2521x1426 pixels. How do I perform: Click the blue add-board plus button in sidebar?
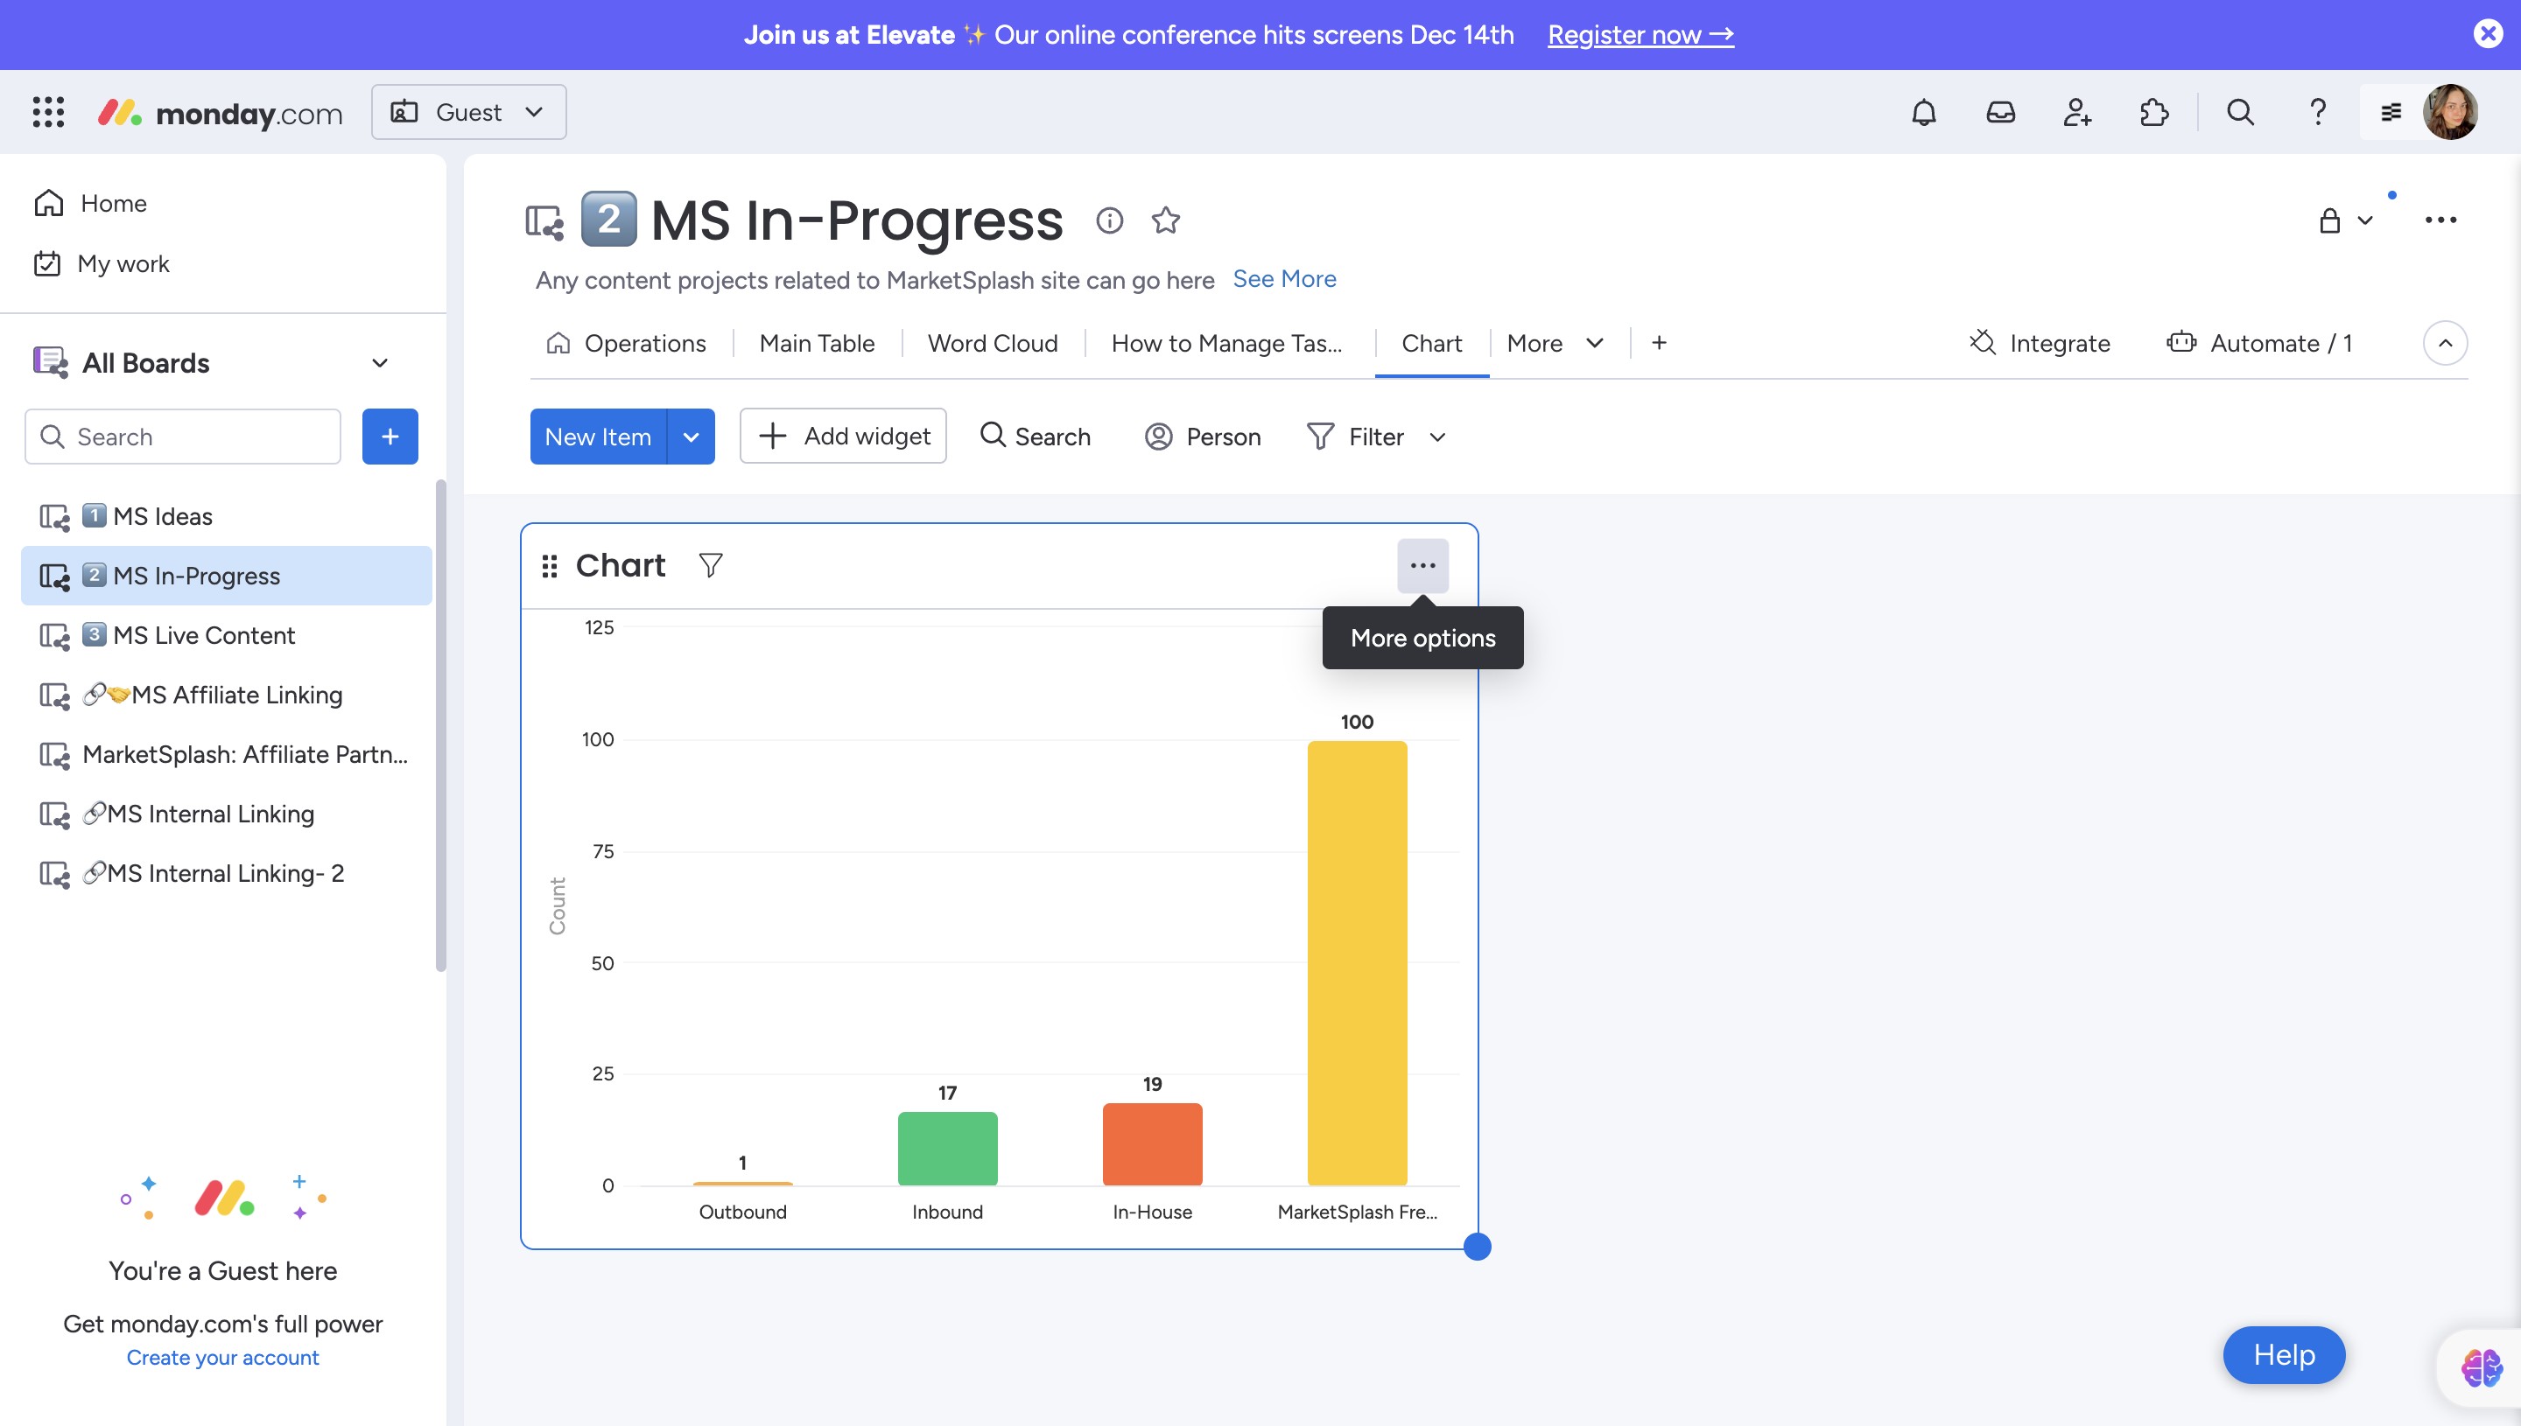click(x=390, y=437)
